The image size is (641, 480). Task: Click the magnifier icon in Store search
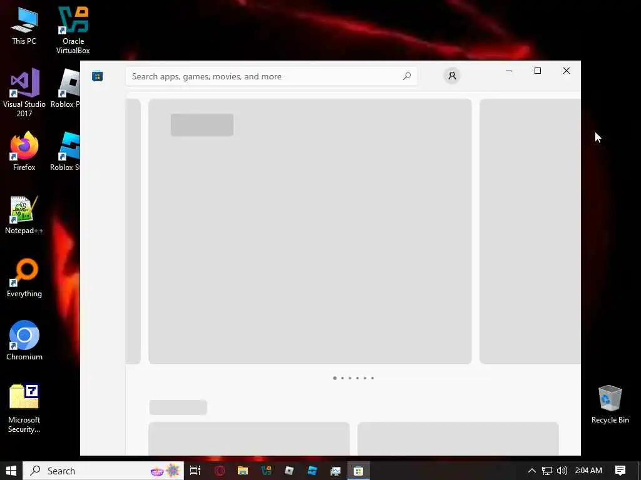pos(407,76)
